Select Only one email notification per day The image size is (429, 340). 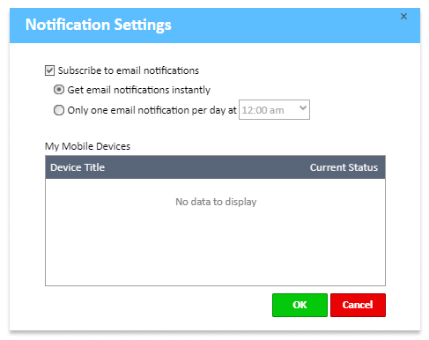pyautogui.click(x=59, y=110)
